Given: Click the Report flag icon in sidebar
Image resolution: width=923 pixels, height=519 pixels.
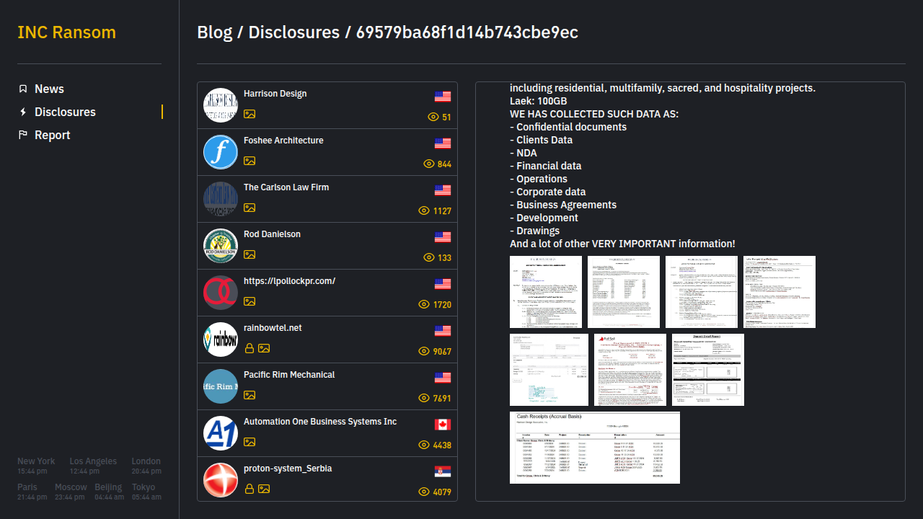Looking at the screenshot, I should tap(23, 135).
